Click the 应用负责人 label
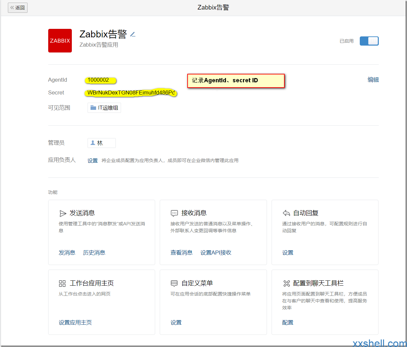Screen dimensions: 407x347 click(x=62, y=160)
